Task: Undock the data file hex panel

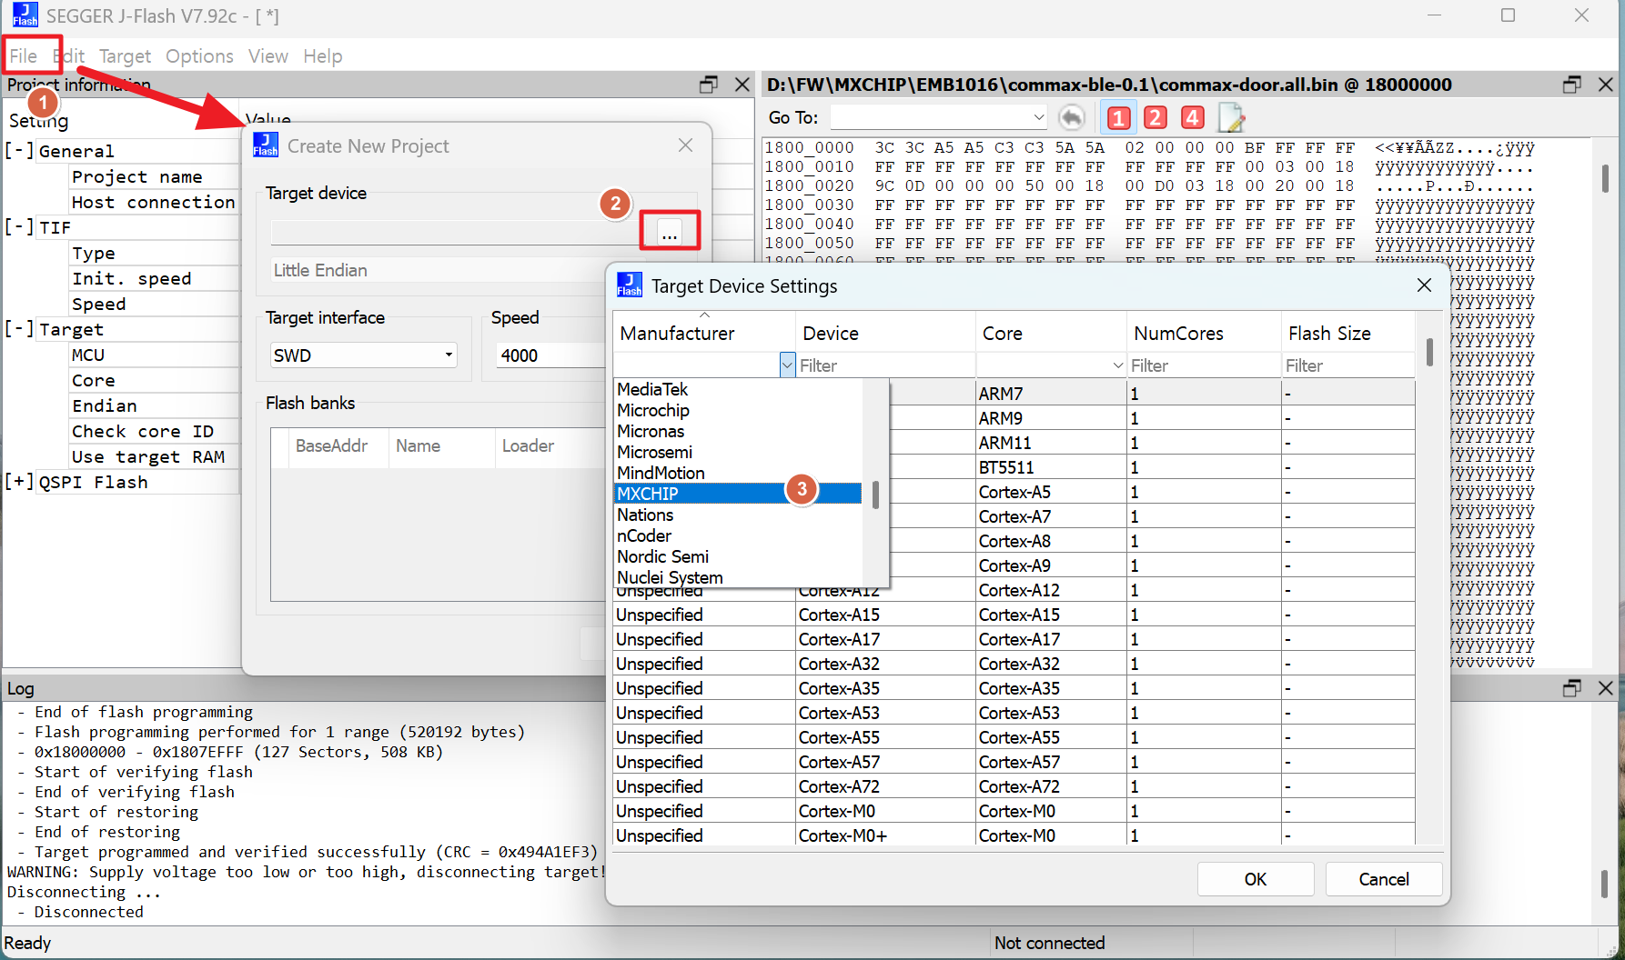Action: pos(1571,85)
